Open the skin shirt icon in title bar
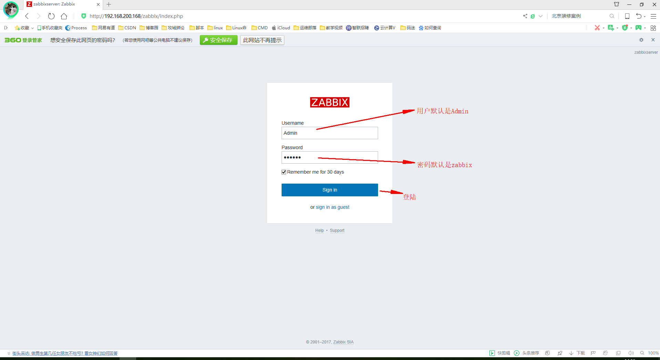The height and width of the screenshot is (360, 660). point(617,4)
